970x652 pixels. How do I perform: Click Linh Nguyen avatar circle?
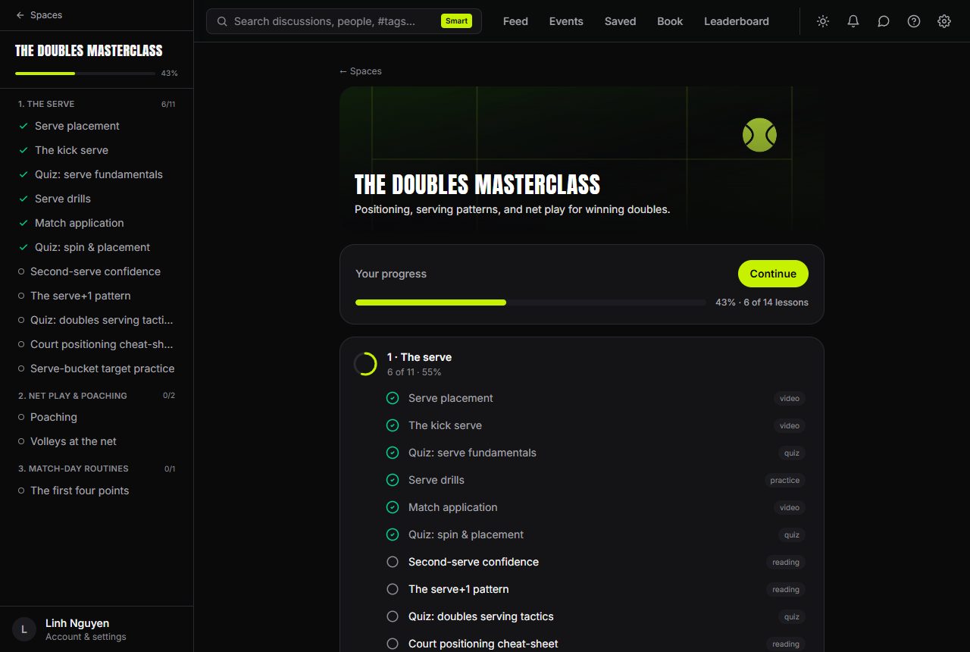[x=24, y=629]
